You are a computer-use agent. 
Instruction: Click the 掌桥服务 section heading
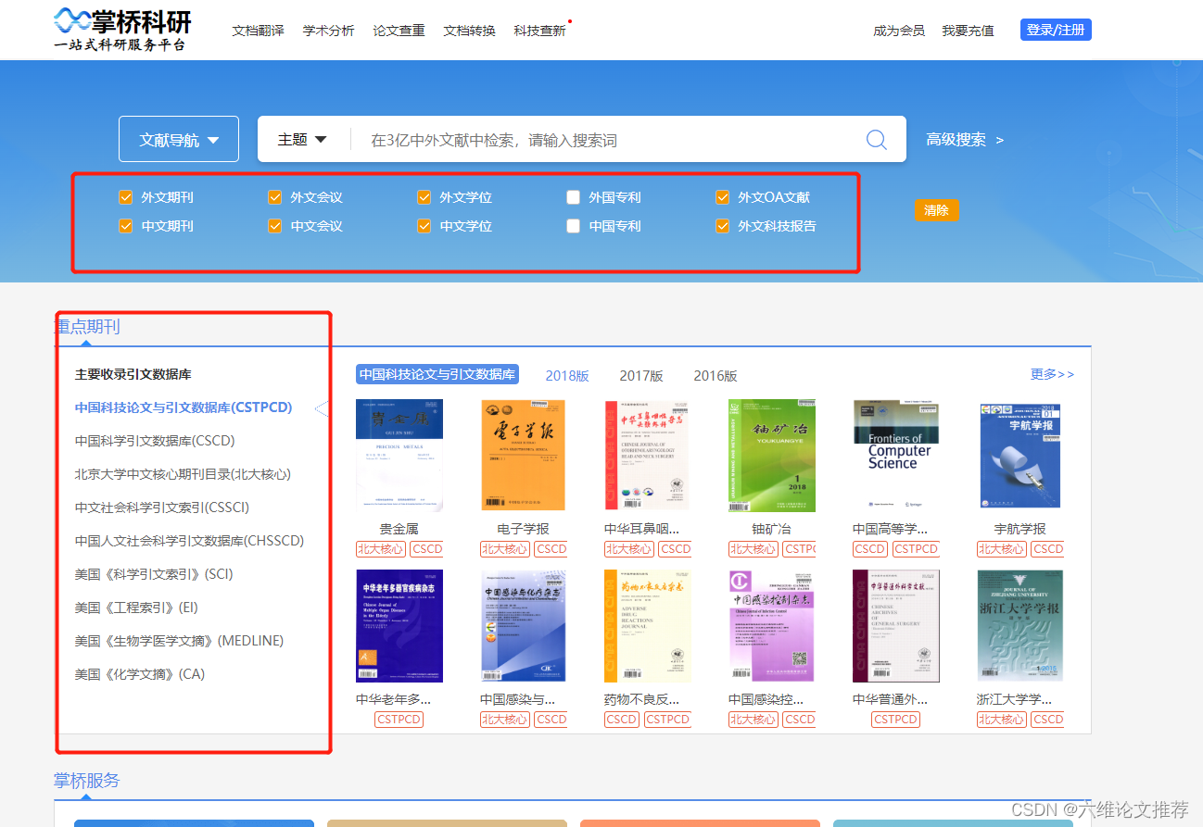(87, 781)
